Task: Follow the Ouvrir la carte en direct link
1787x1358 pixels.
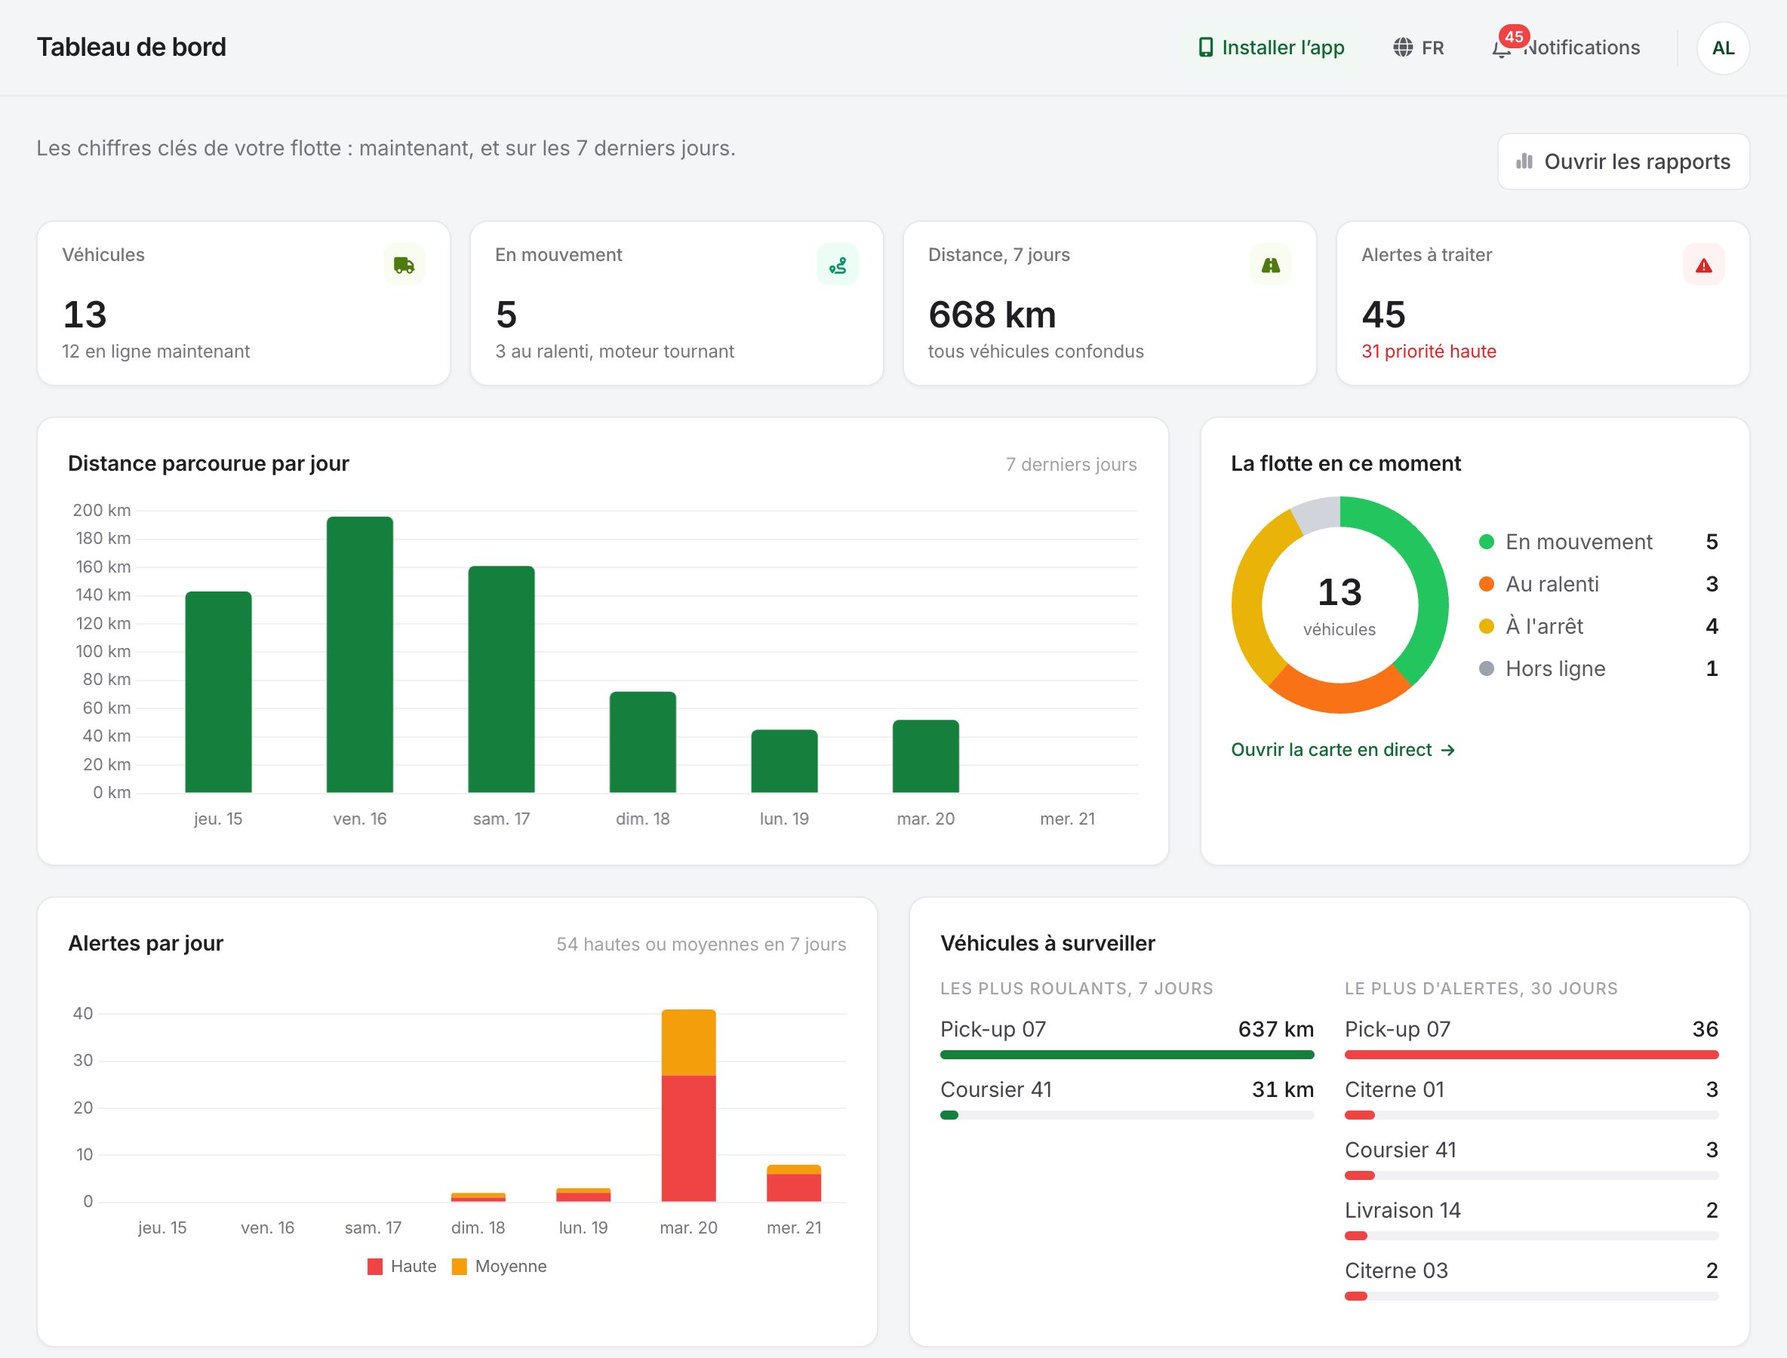Action: 1343,749
